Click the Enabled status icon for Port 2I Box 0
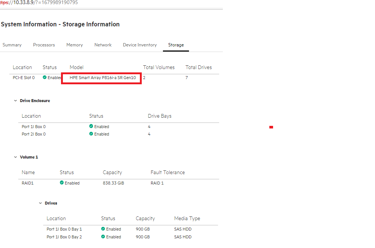Image resolution: width=375 pixels, height=248 pixels. [90, 134]
